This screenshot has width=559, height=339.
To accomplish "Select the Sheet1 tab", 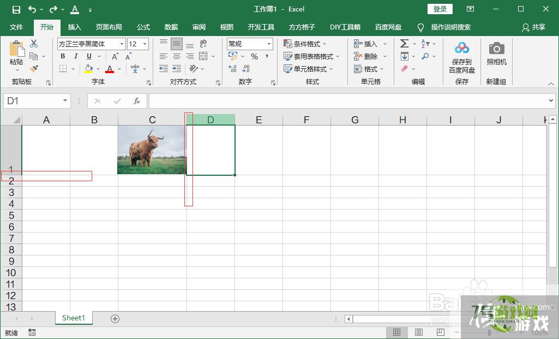I will [74, 318].
